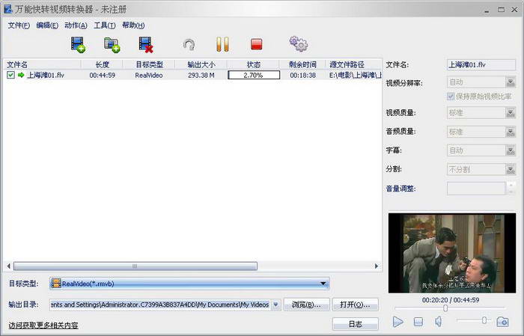Click the Add video file toolbar icon
This screenshot has width=524, height=336.
point(79,45)
